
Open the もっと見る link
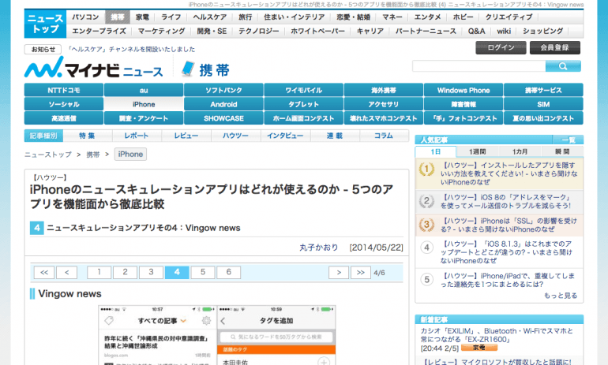click(x=561, y=296)
